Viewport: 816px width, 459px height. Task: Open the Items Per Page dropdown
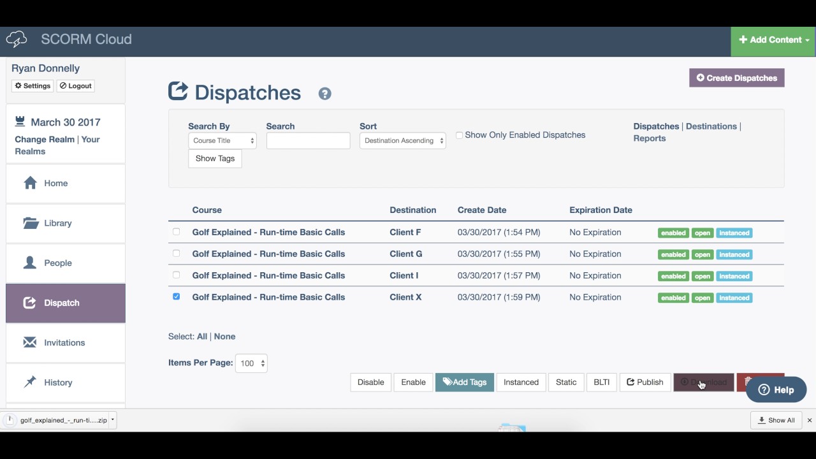tap(251, 363)
